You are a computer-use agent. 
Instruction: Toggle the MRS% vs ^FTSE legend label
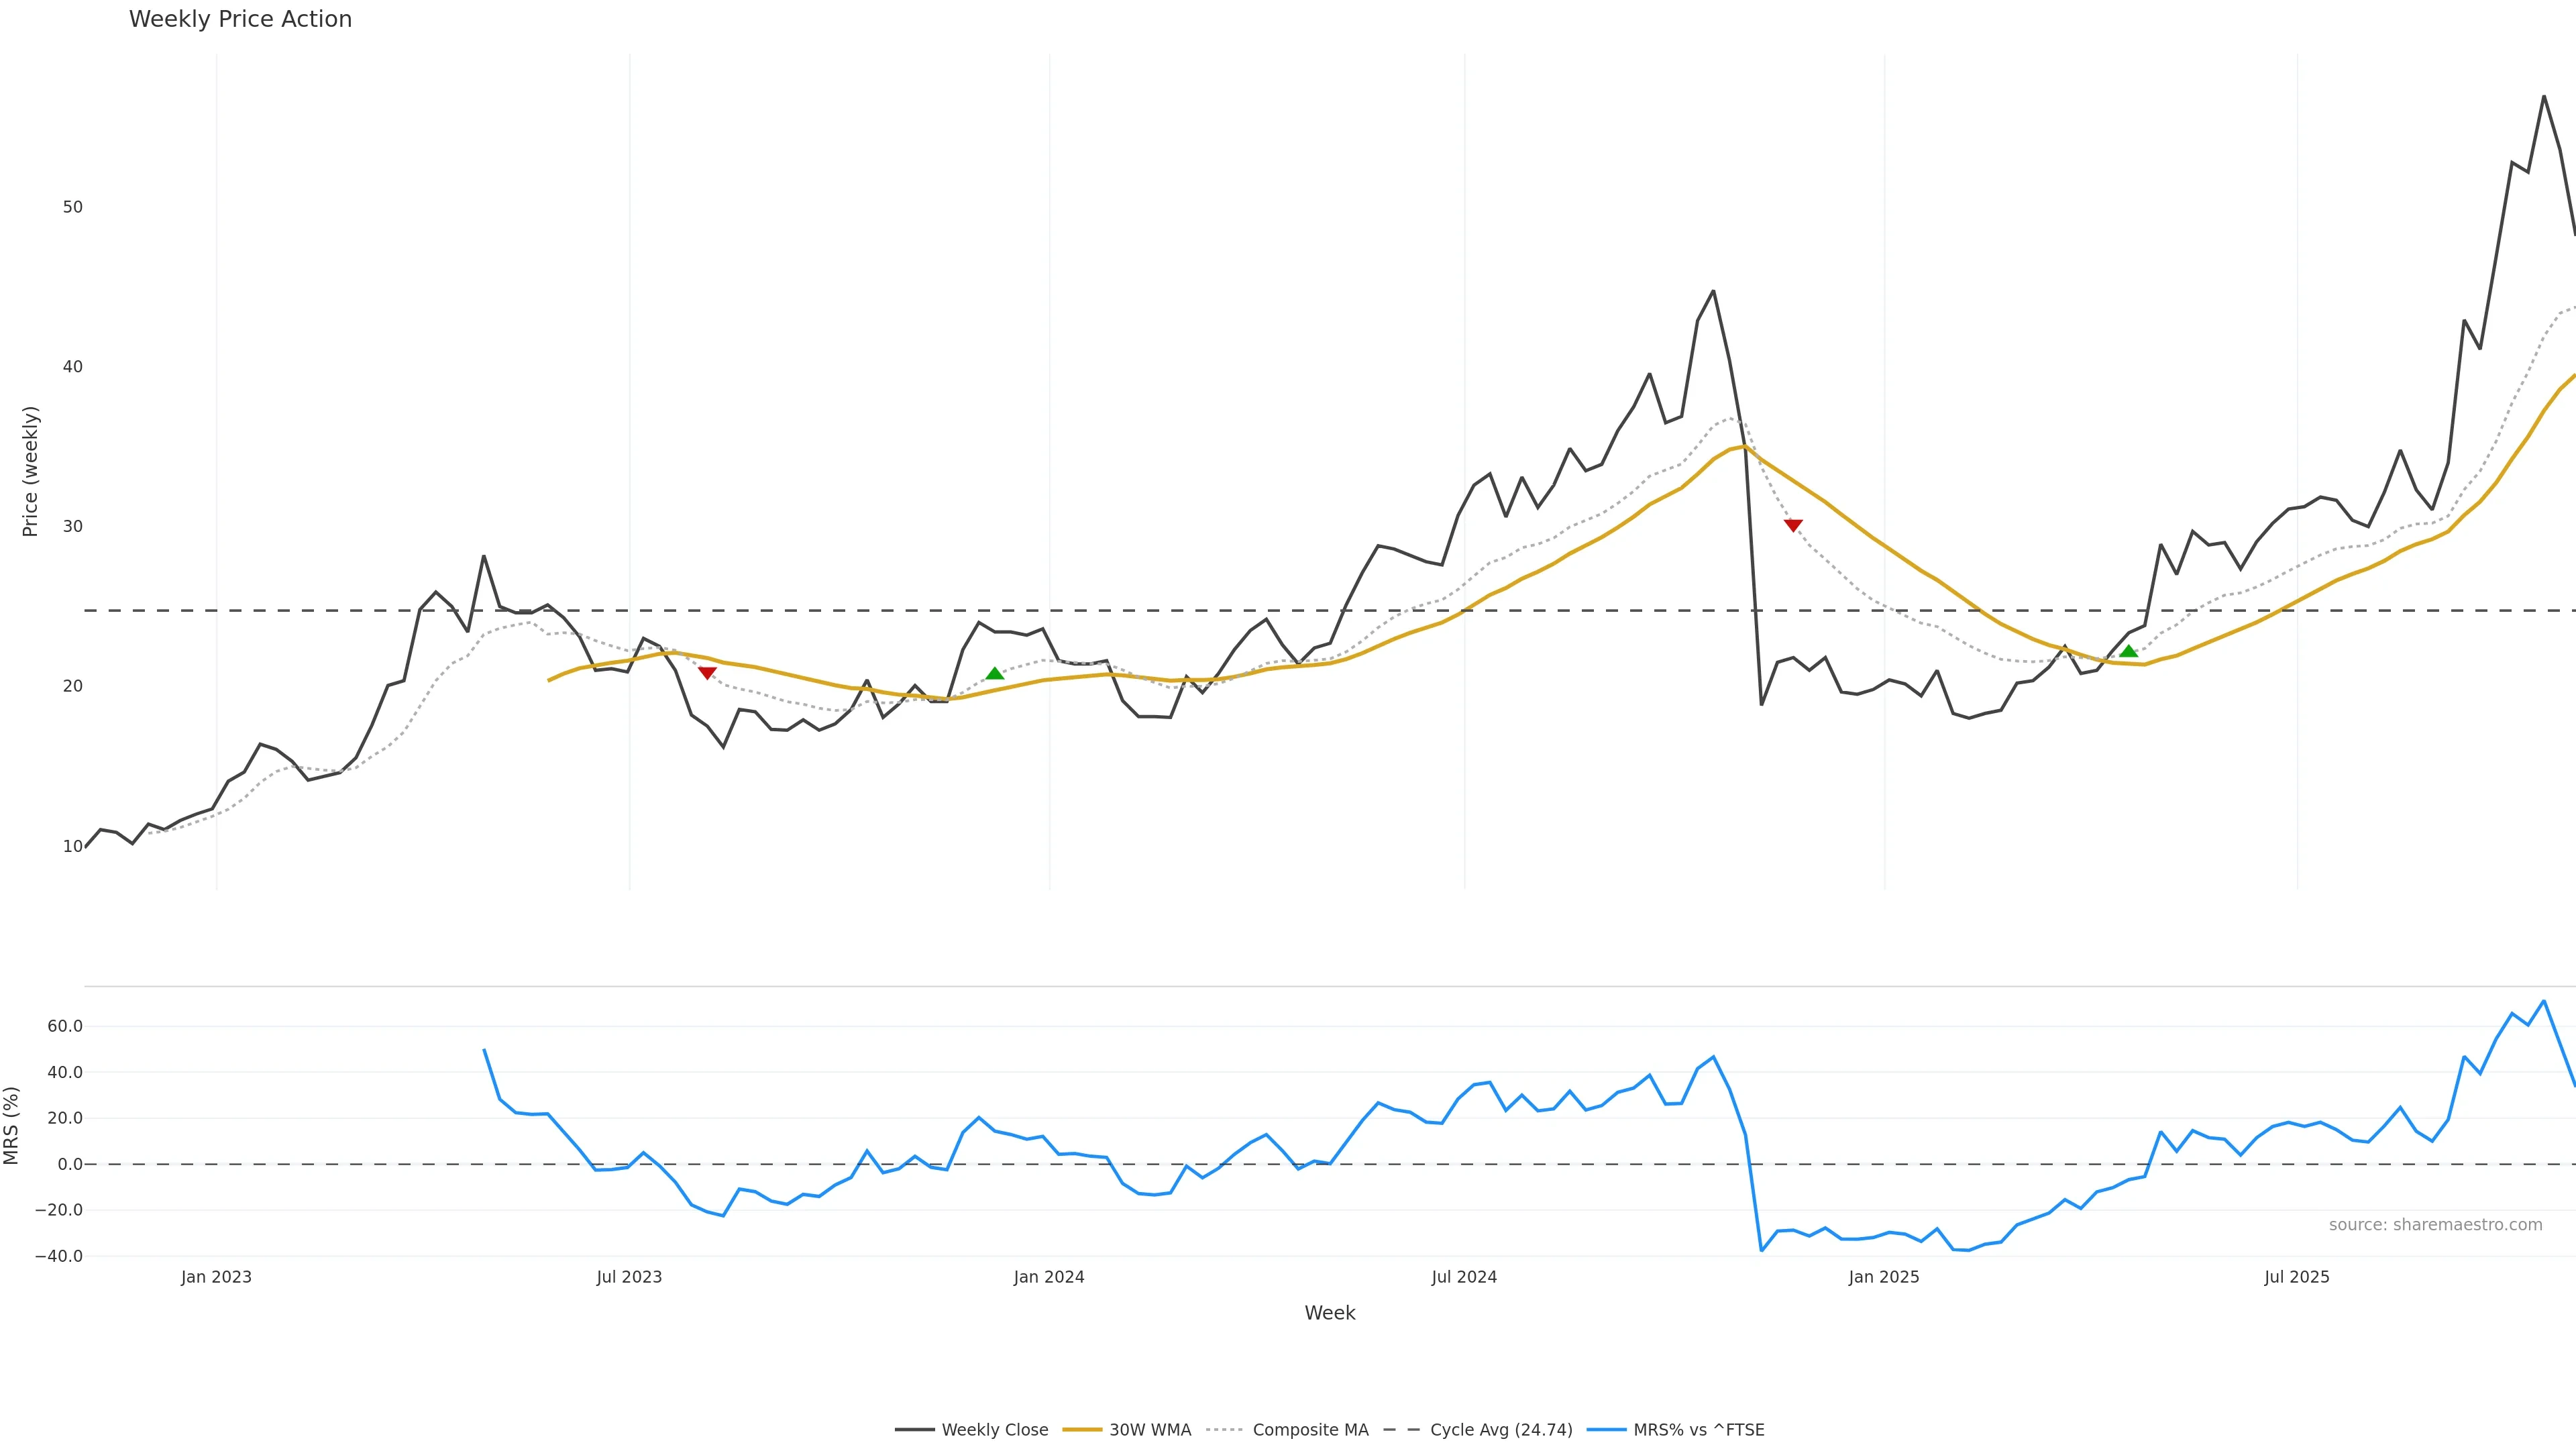pyautogui.click(x=1698, y=1430)
